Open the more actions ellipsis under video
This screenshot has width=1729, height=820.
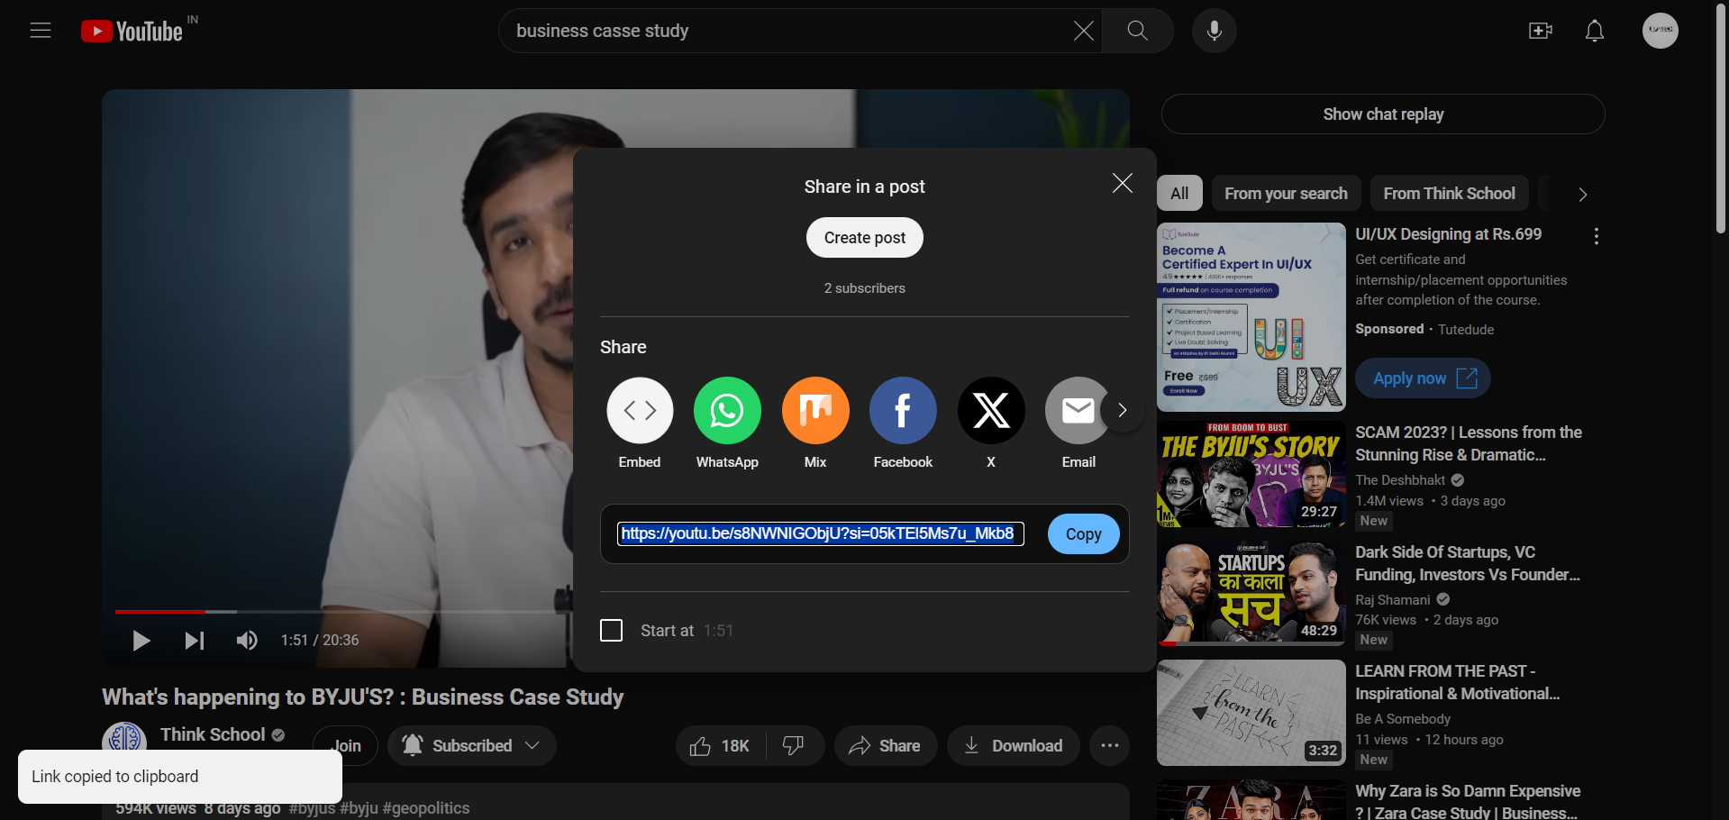pyautogui.click(x=1110, y=746)
